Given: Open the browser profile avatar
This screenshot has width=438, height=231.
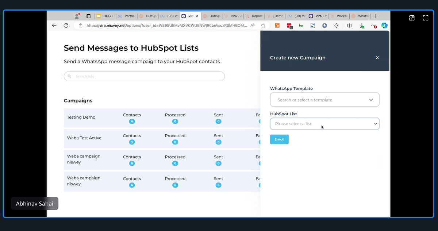Looking at the screenshot, I should pyautogui.click(x=77, y=16).
